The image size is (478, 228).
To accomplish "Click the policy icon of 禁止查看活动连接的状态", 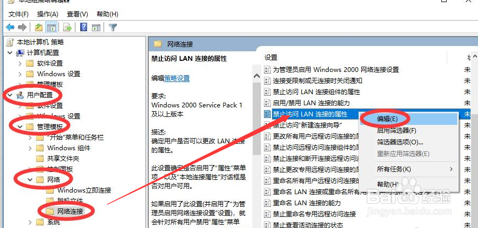I will [267, 225].
